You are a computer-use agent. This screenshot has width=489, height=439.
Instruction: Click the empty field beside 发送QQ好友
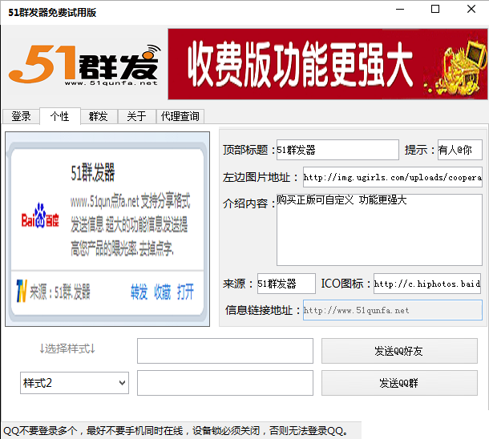tap(225, 351)
